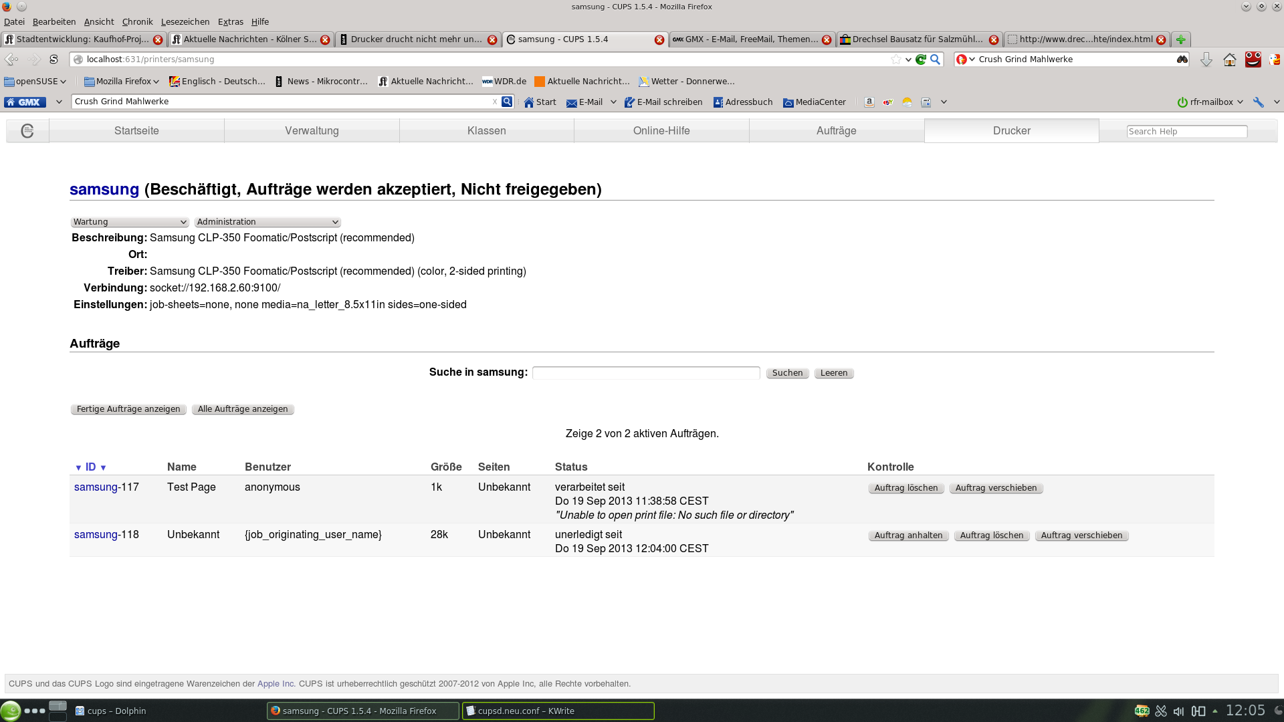The width and height of the screenshot is (1284, 722).
Task: Close the GMX E-Mail tab with its red X
Action: pyautogui.click(x=827, y=39)
